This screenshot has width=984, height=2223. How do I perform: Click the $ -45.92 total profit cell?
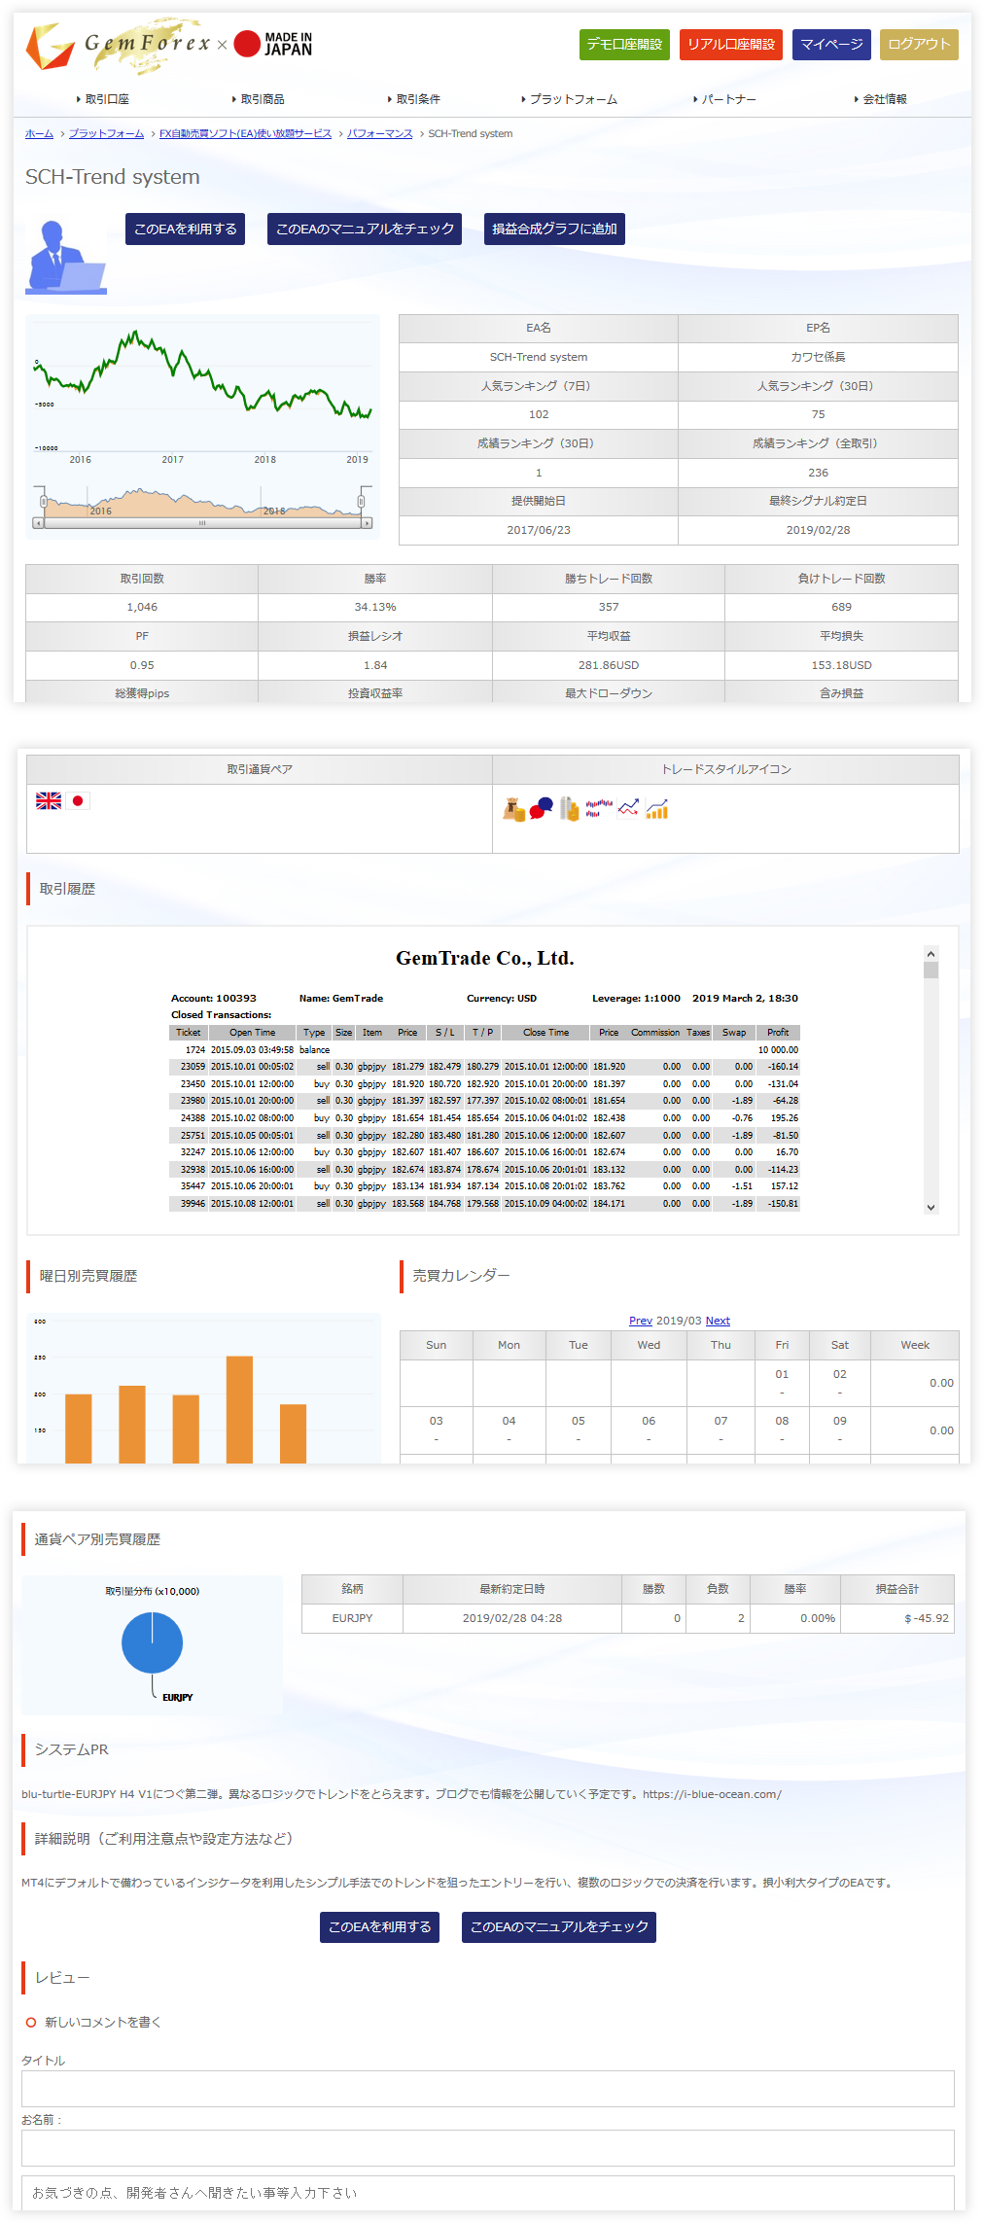897,1618
